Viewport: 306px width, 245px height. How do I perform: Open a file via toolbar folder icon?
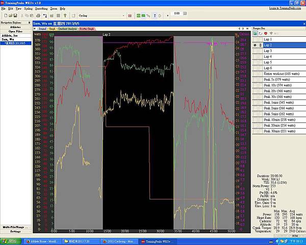pos(11,16)
